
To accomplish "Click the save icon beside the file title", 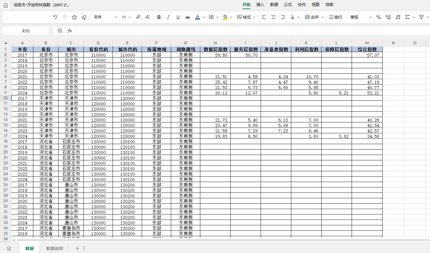I will click(5, 5).
